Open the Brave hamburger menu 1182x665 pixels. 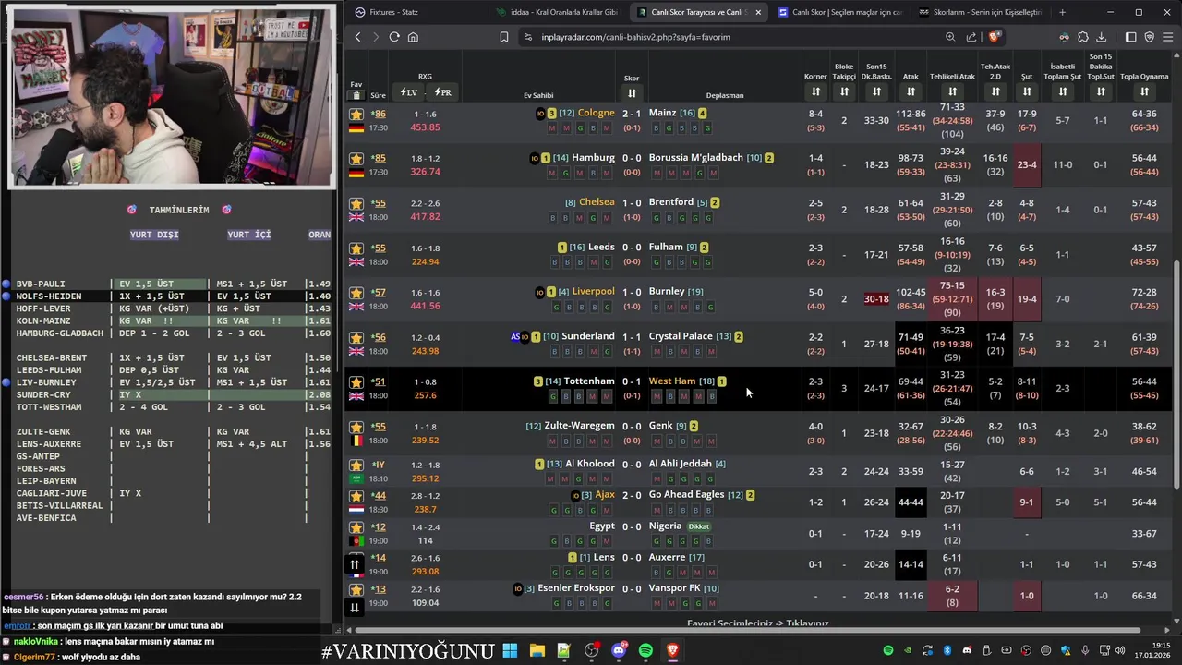(1168, 37)
